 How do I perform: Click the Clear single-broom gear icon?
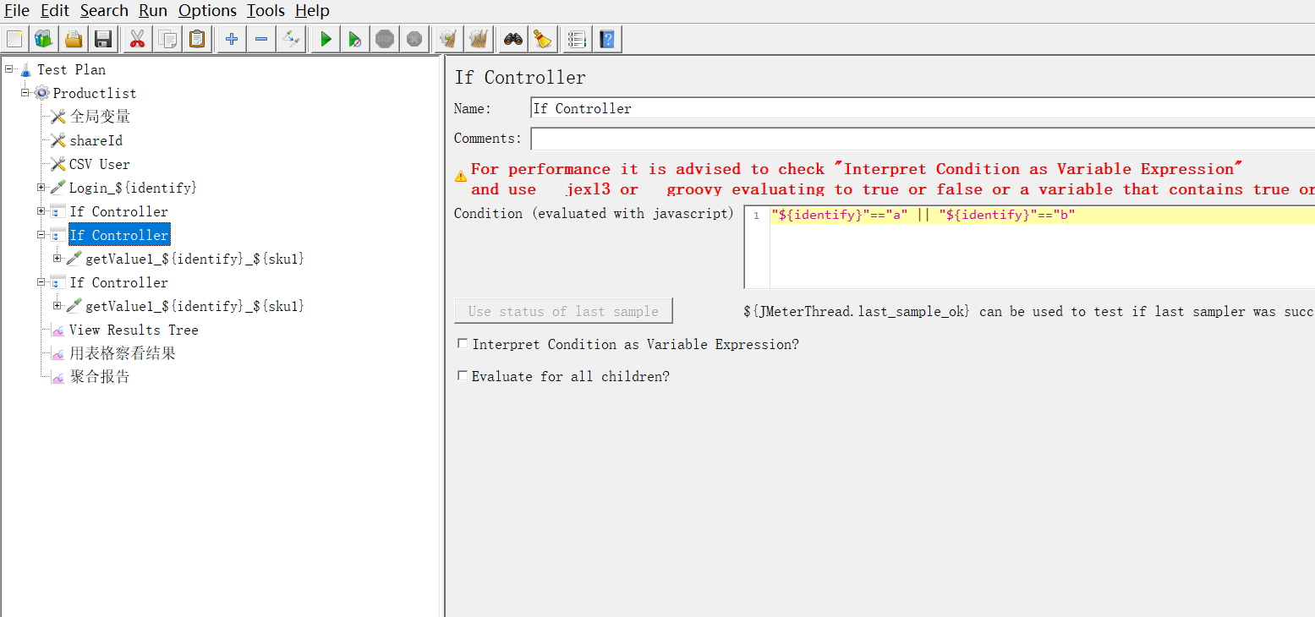[448, 39]
